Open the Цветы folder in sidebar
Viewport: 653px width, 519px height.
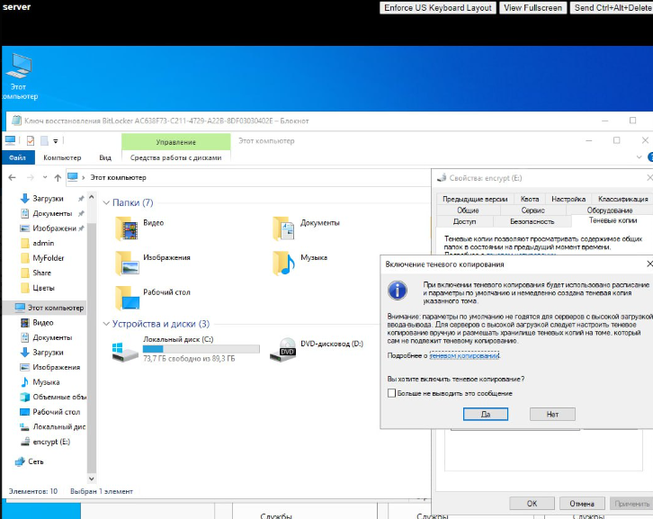pos(43,288)
